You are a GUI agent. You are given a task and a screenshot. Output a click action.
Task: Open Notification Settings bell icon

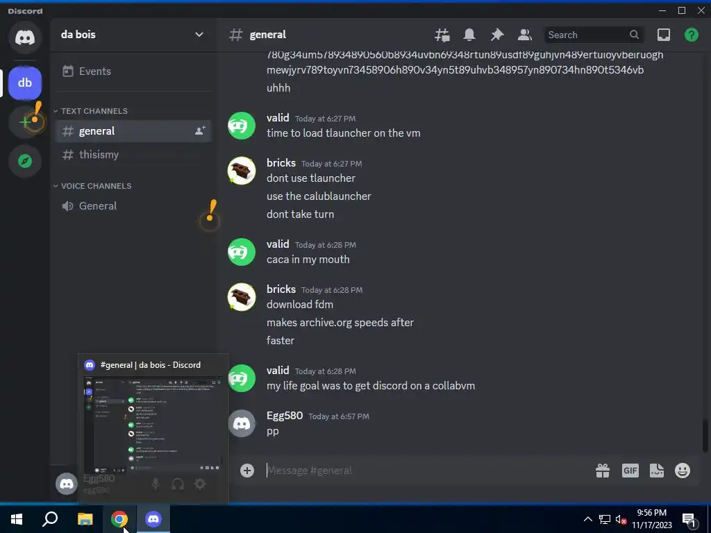point(469,35)
